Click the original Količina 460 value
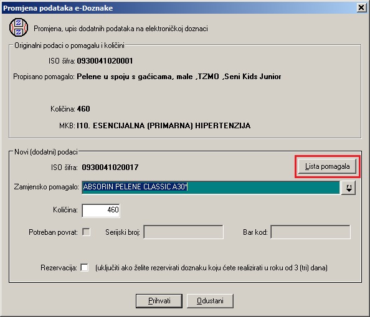Viewport: 370px width, 317px height. click(83, 109)
